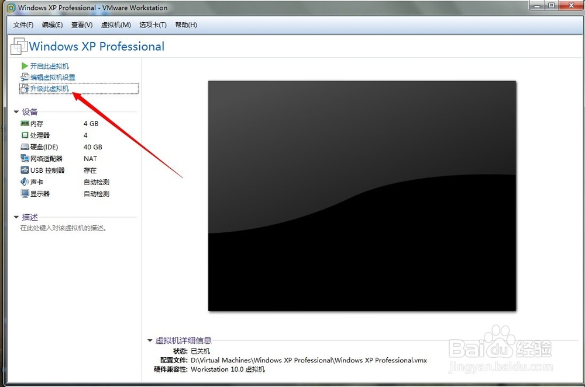Click the configuration file path ending .vmx
This screenshot has height=387, width=585.
coord(308,360)
